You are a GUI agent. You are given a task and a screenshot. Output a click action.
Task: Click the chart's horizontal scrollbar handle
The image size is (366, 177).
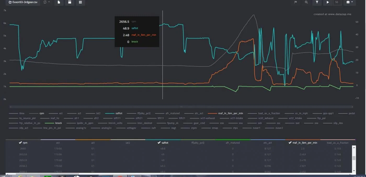click(181, 107)
